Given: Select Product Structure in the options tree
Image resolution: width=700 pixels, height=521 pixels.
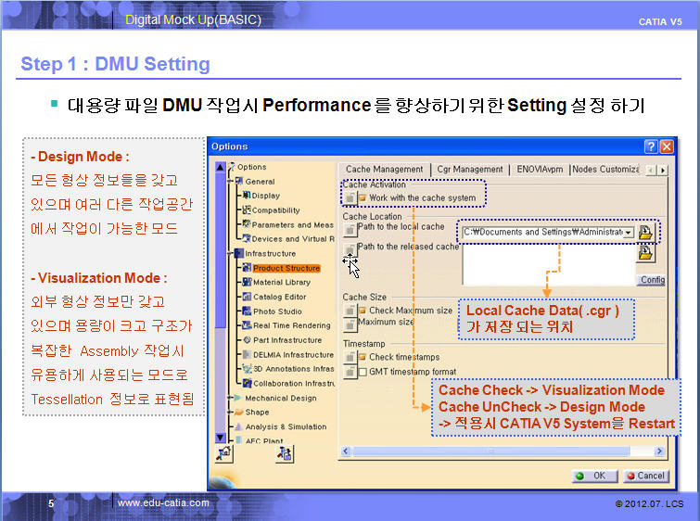Looking at the screenshot, I should [286, 268].
